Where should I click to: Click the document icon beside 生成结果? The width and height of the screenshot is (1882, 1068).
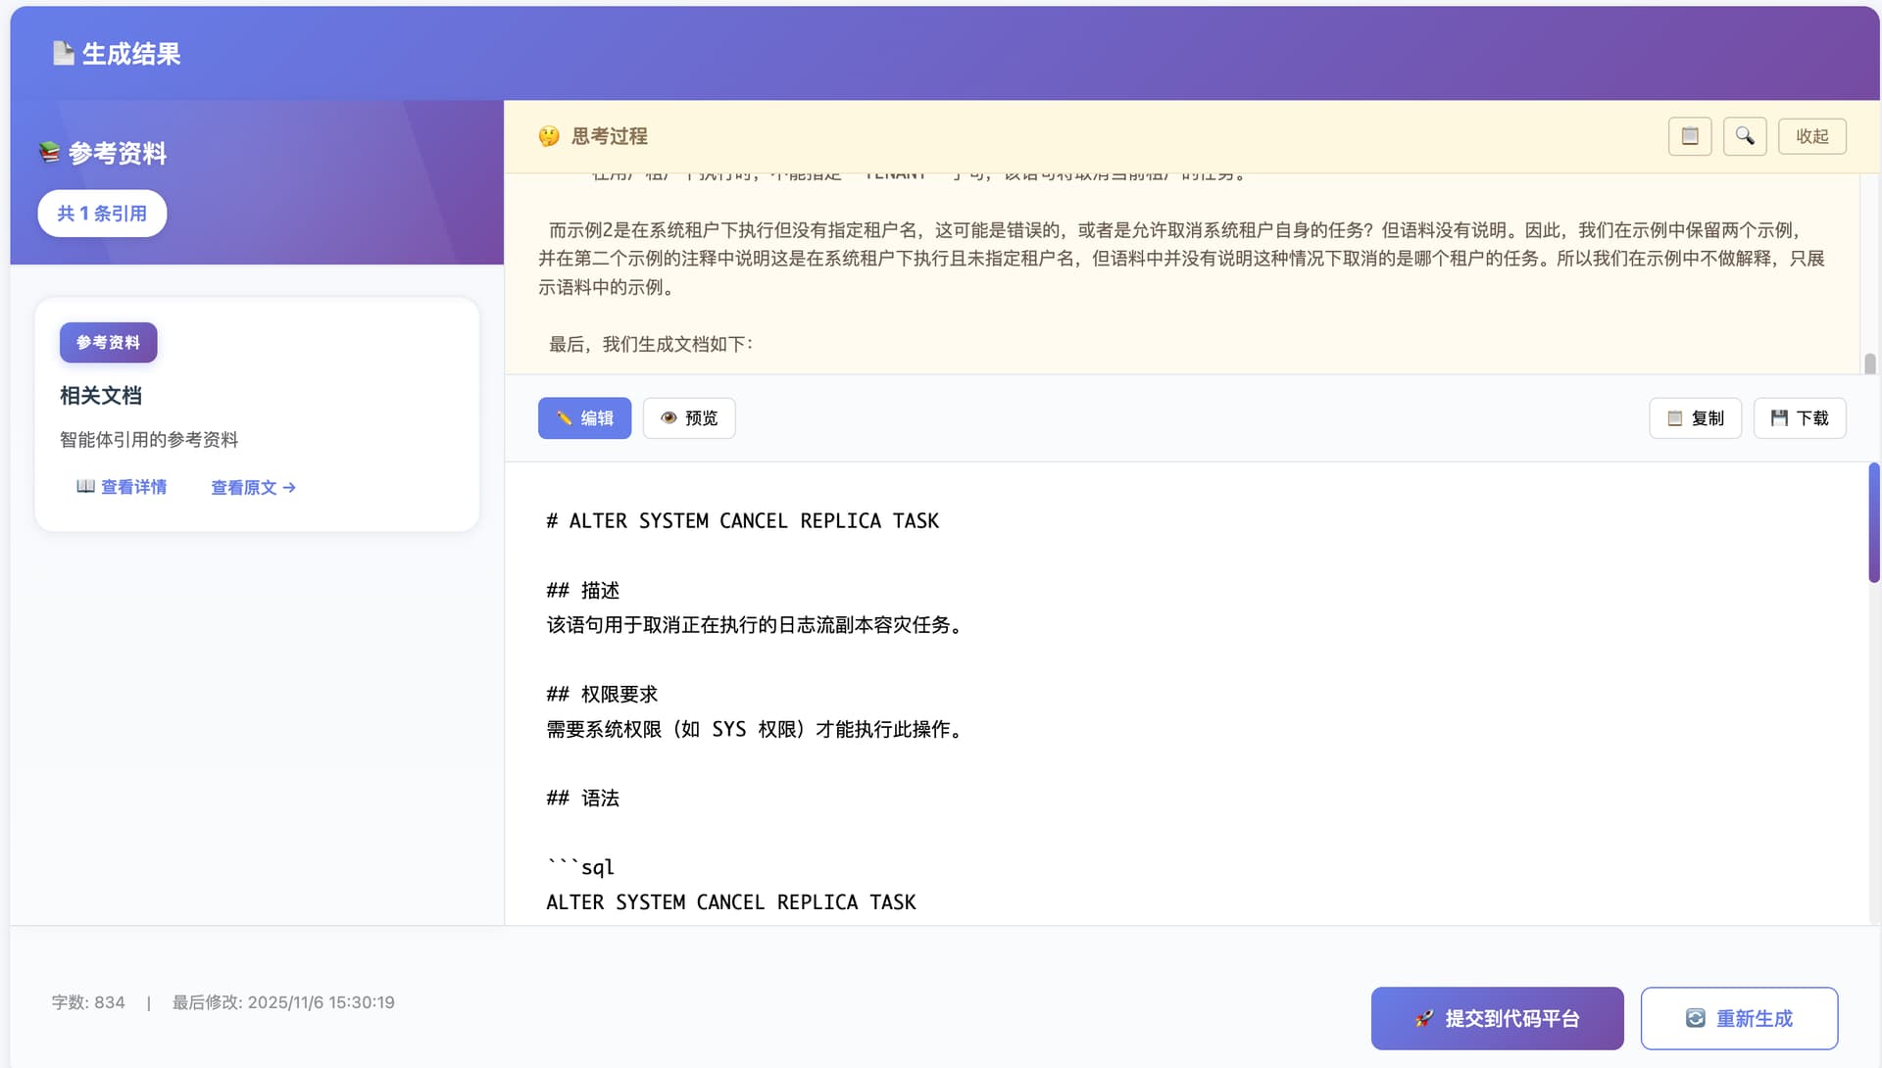64,53
